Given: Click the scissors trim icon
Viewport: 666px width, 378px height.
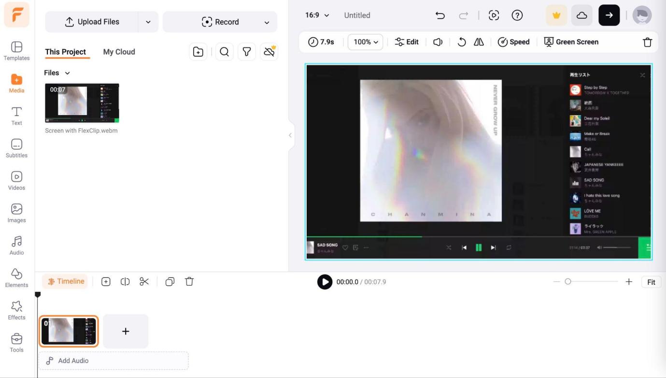Looking at the screenshot, I should [x=144, y=281].
